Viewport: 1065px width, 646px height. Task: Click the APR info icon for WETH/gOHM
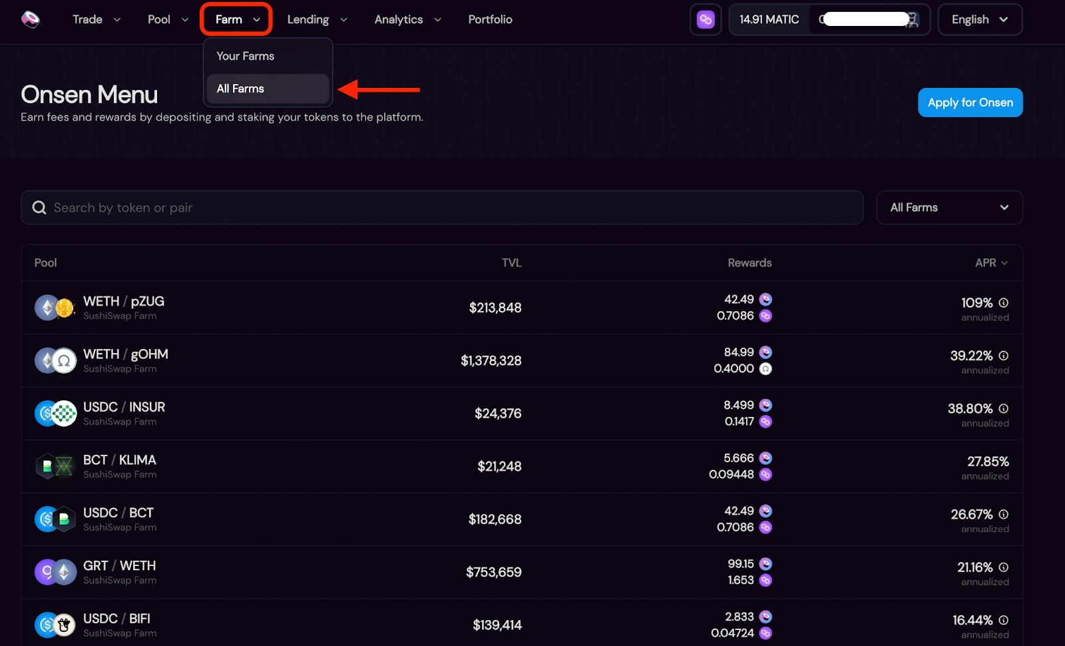tap(1003, 356)
